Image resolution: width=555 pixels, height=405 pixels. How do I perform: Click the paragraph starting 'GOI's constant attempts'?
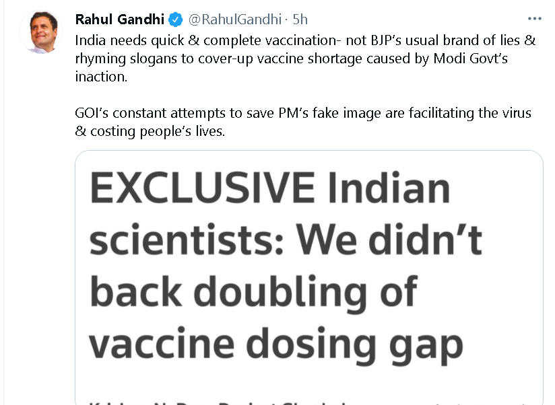(x=303, y=113)
